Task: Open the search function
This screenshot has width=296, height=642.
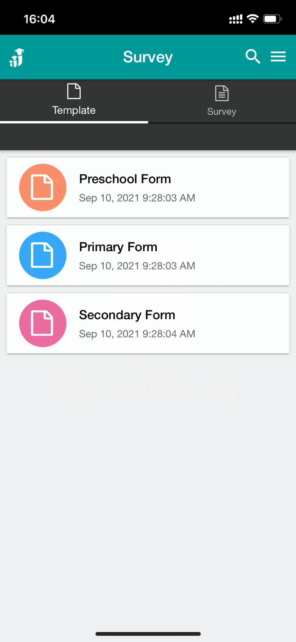Action: click(252, 56)
